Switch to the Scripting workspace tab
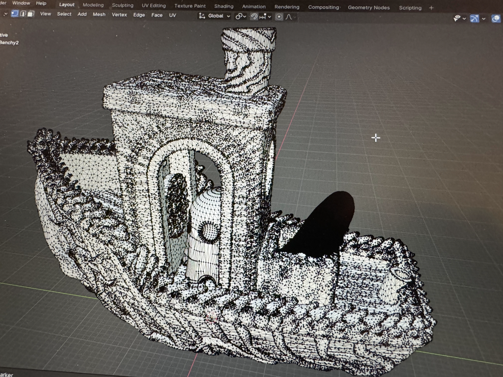503x377 pixels. click(410, 8)
